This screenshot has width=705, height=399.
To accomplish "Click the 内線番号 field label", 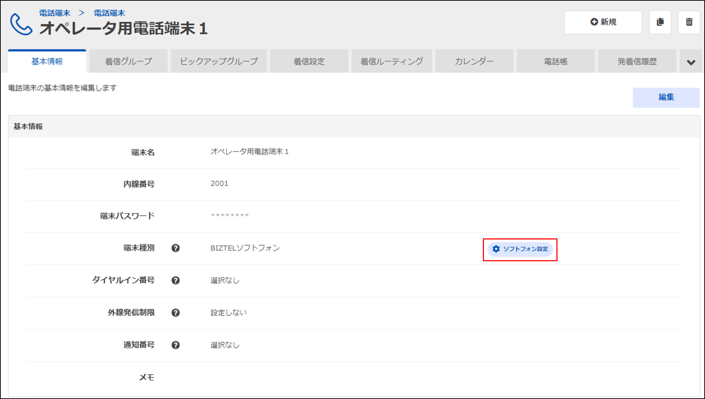I will click(139, 184).
